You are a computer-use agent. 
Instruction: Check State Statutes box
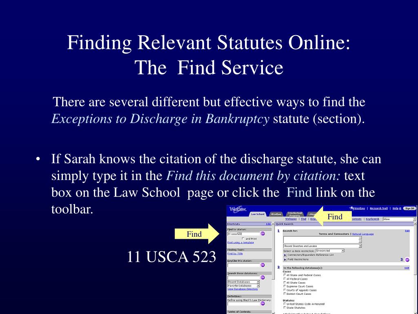pos(285,307)
